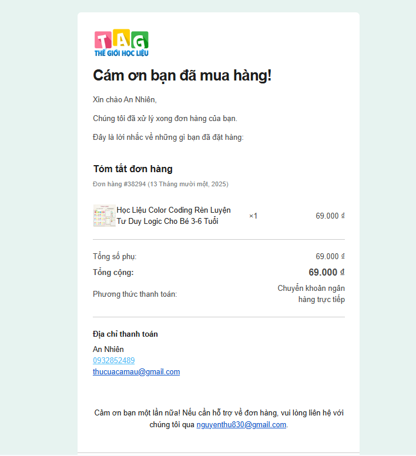Click the greeting Xin chào An Nhiên
The image size is (416, 456).
coord(125,99)
